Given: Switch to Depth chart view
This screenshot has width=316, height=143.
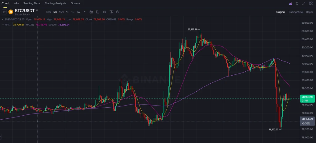Looking at the screenshot, I should (309, 12).
